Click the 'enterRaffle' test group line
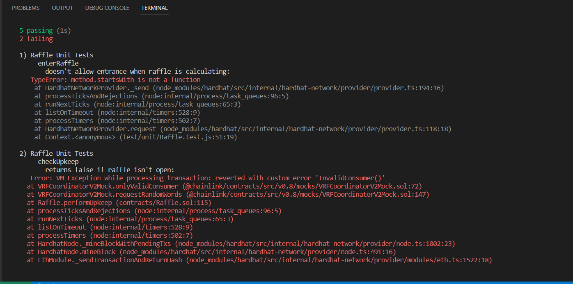The image size is (573, 284). (x=58, y=64)
